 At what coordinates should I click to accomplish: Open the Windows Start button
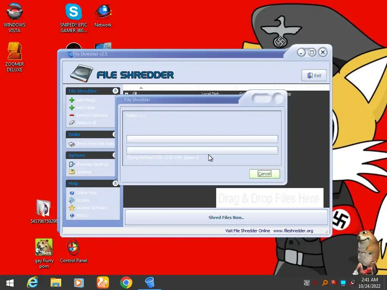click(10, 282)
